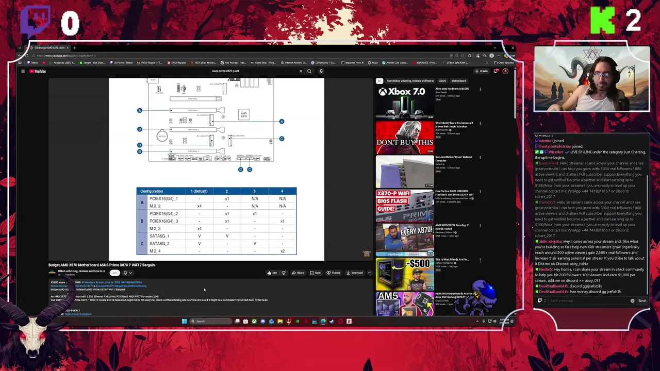The image size is (660, 371).
Task: Start voice search with microphone icon
Action: point(321,71)
